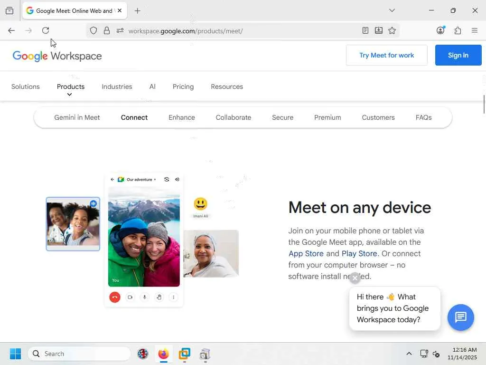This screenshot has height=365, width=486.
Task: Open the blue chat widget button
Action: coord(460,317)
